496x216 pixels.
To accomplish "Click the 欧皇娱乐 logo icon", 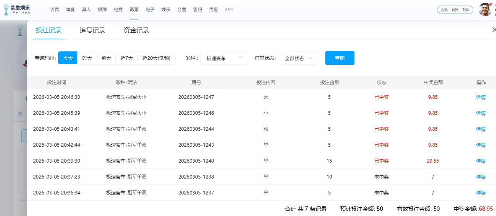I will [7, 10].
